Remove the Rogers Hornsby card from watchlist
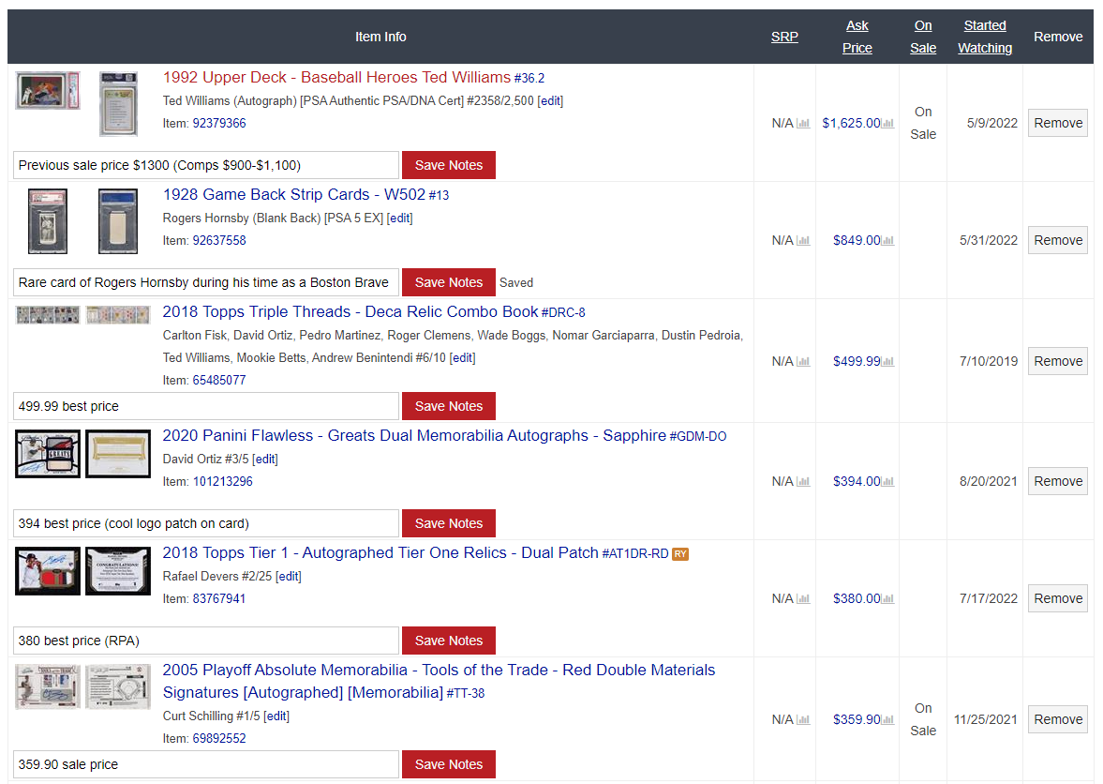 pyautogui.click(x=1058, y=241)
